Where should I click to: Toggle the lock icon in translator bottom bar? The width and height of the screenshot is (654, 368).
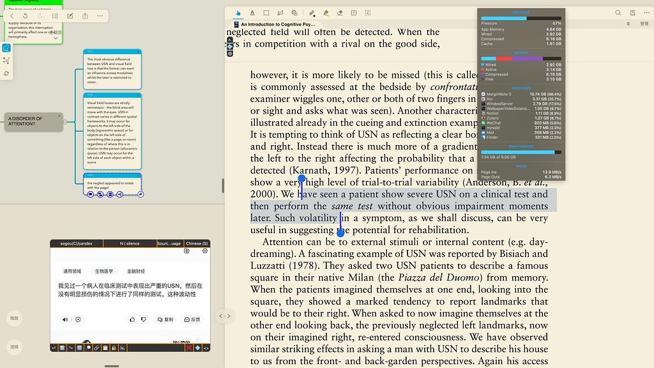[114, 348]
